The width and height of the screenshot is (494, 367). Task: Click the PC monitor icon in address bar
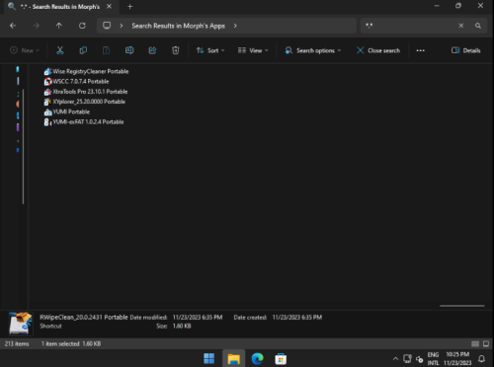(x=107, y=26)
